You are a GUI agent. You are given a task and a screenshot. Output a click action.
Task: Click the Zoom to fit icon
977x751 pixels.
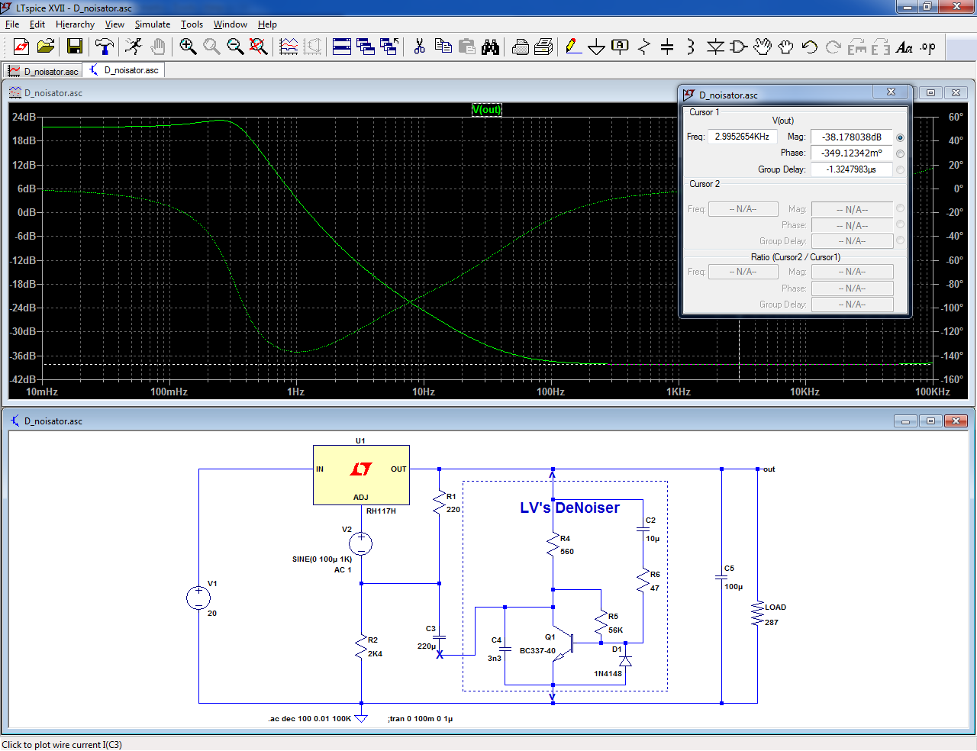click(x=259, y=47)
